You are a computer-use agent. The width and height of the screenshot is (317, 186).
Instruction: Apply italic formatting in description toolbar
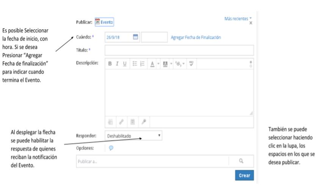point(117,64)
